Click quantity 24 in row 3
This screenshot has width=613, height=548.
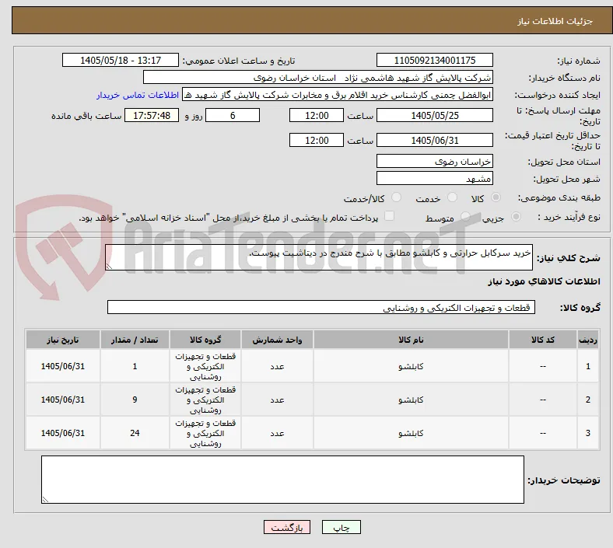[135, 433]
